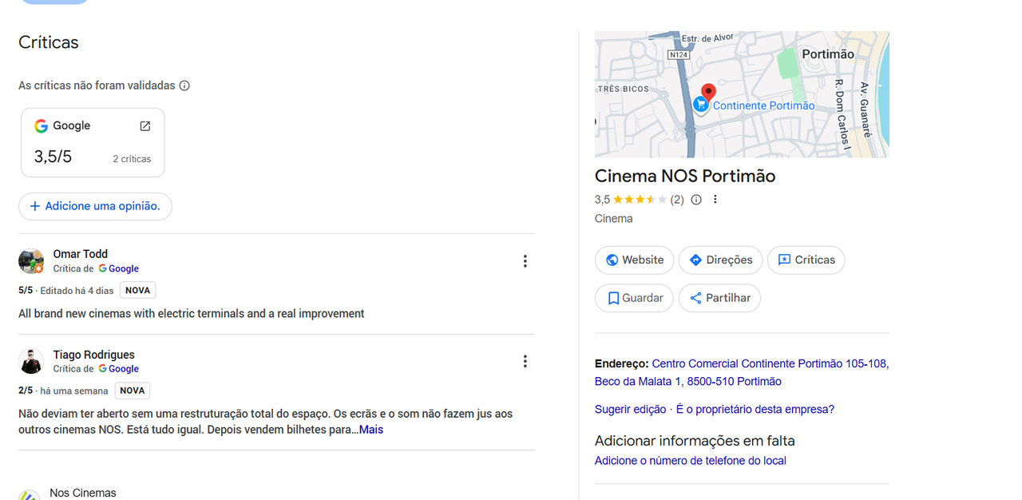Get directions with Direções button

(x=720, y=260)
